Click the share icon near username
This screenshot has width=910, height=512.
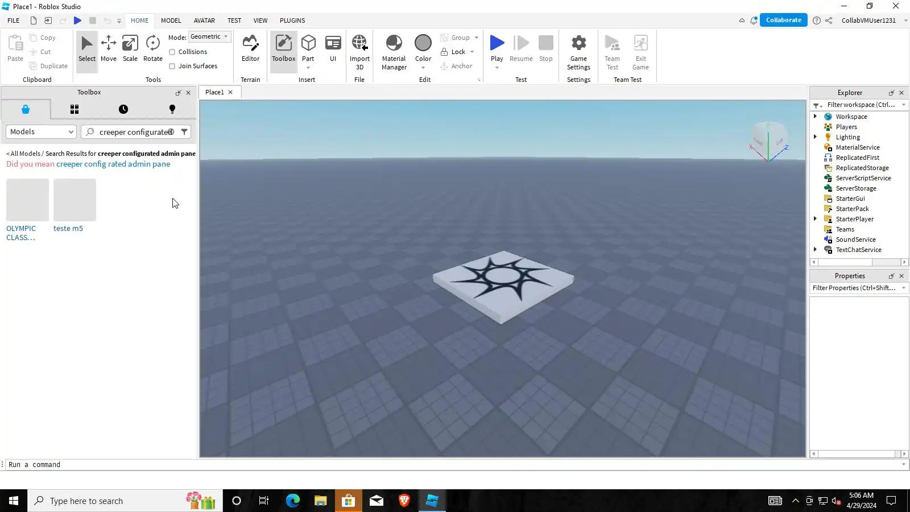[x=829, y=20]
